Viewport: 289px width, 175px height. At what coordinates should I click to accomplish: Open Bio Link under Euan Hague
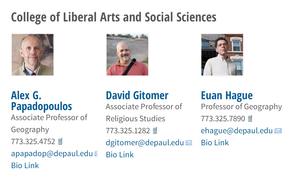(215, 142)
